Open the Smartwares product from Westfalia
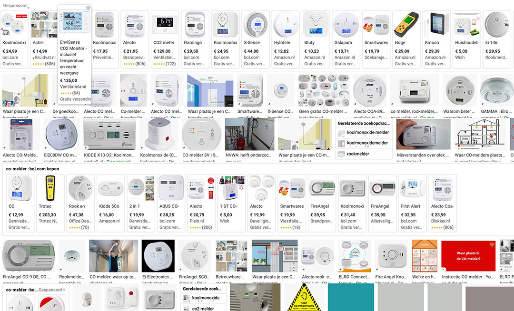Screen dimensions: 514x311 tap(291, 203)
